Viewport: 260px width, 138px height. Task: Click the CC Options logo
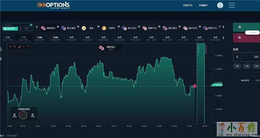(x=53, y=5)
